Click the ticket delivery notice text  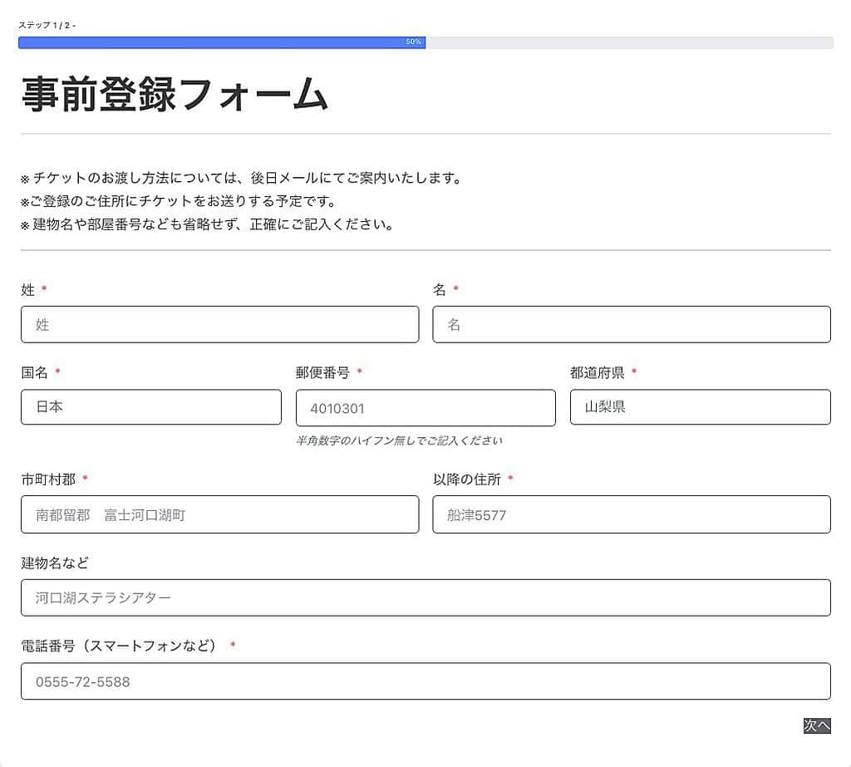click(x=241, y=177)
